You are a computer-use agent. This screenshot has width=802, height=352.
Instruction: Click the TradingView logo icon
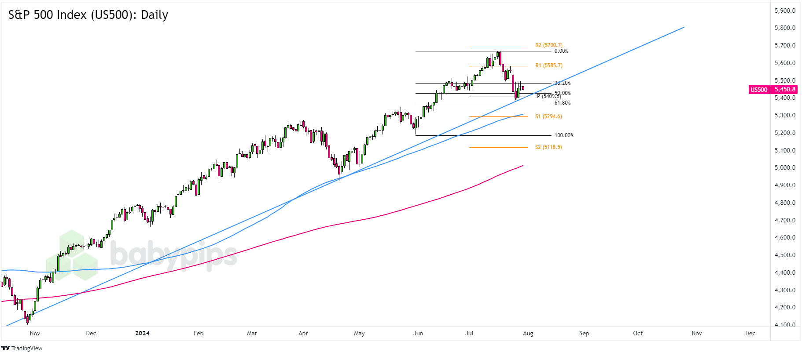6,348
